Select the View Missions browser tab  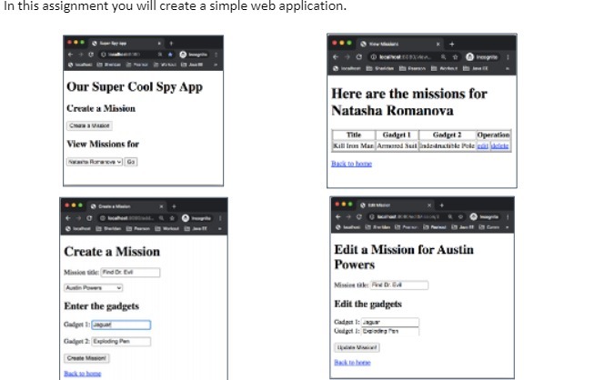[x=400, y=44]
